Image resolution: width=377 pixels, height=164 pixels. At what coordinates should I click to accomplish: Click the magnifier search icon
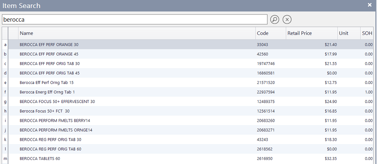[275, 19]
